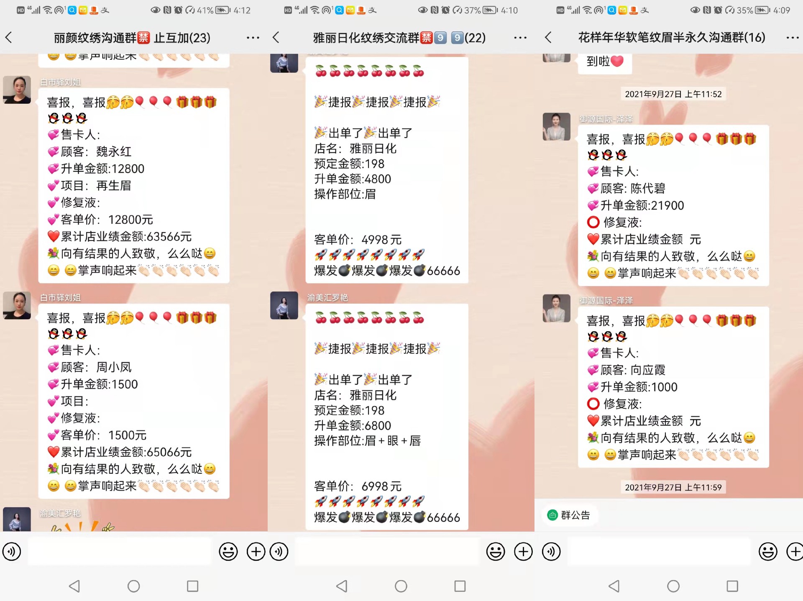
Task: Open more options in 花样年华 group chat
Action: pyautogui.click(x=792, y=38)
